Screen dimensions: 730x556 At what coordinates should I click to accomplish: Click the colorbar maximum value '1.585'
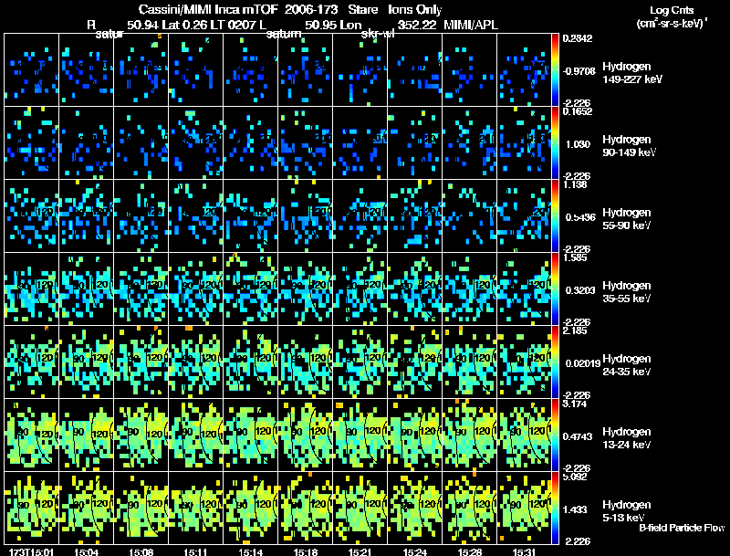coord(575,257)
